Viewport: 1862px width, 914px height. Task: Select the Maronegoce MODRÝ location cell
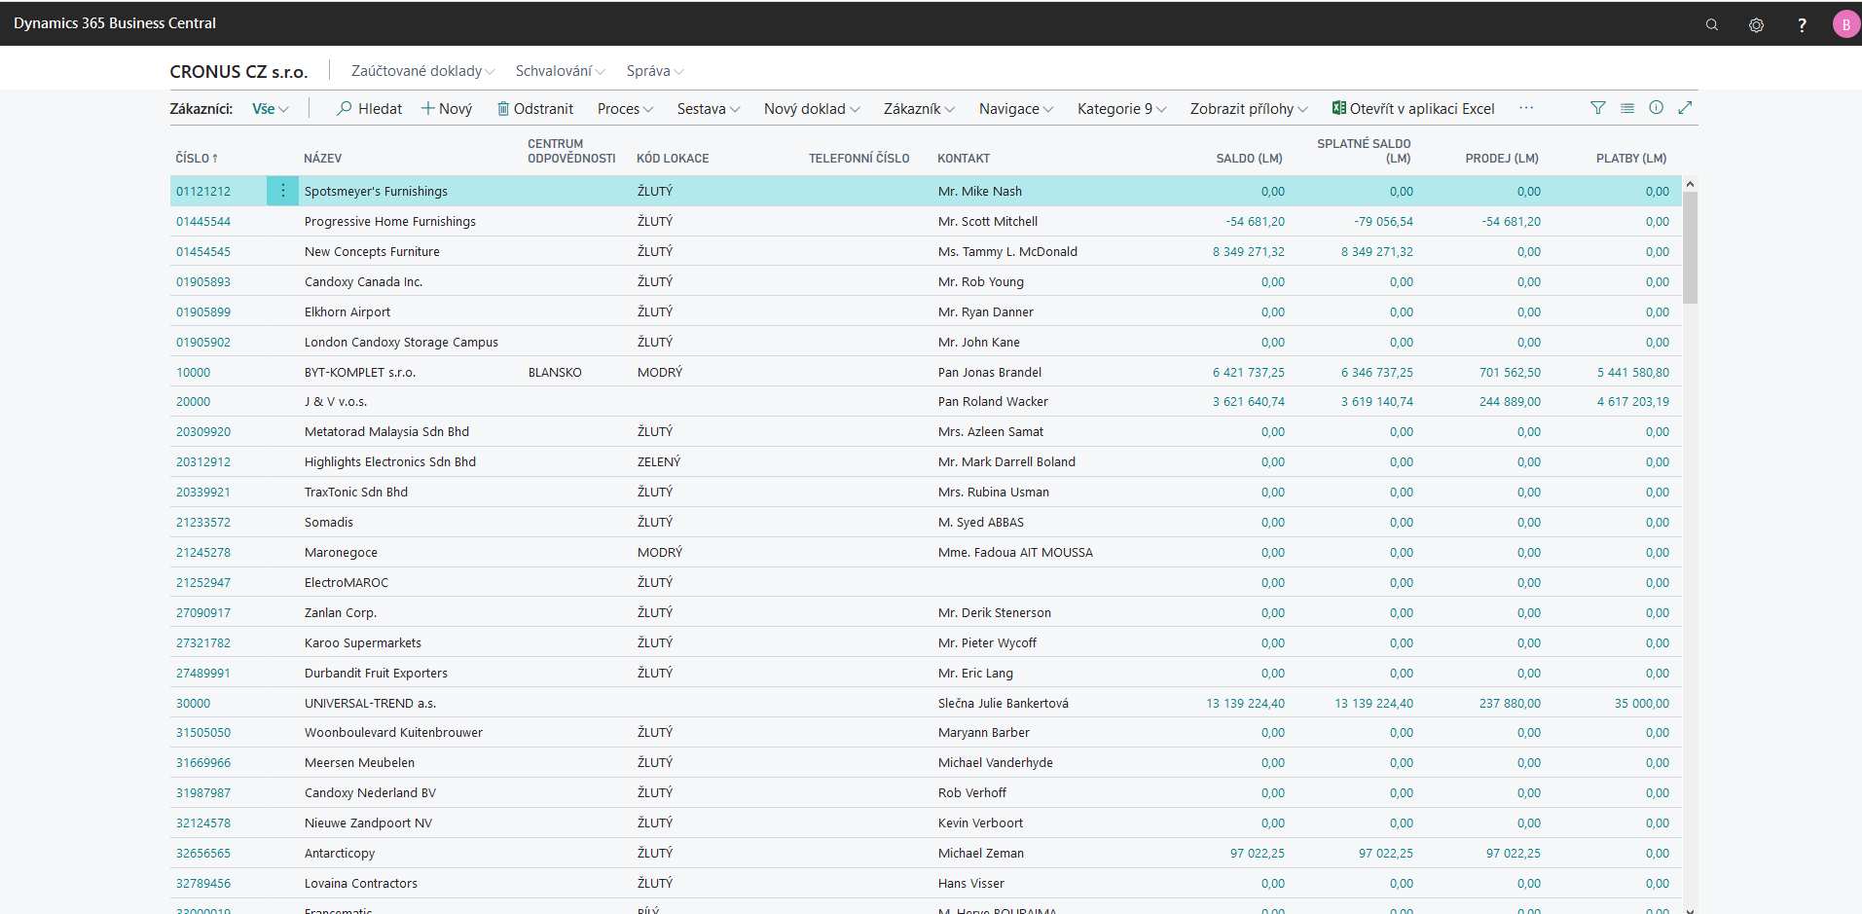660,553
